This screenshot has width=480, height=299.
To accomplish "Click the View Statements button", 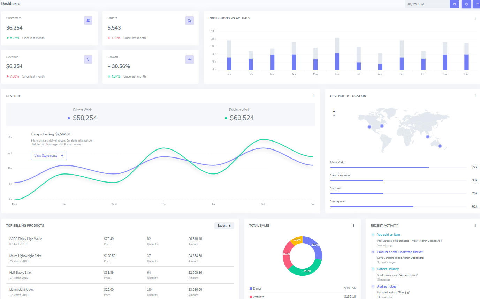I will pos(49,156).
